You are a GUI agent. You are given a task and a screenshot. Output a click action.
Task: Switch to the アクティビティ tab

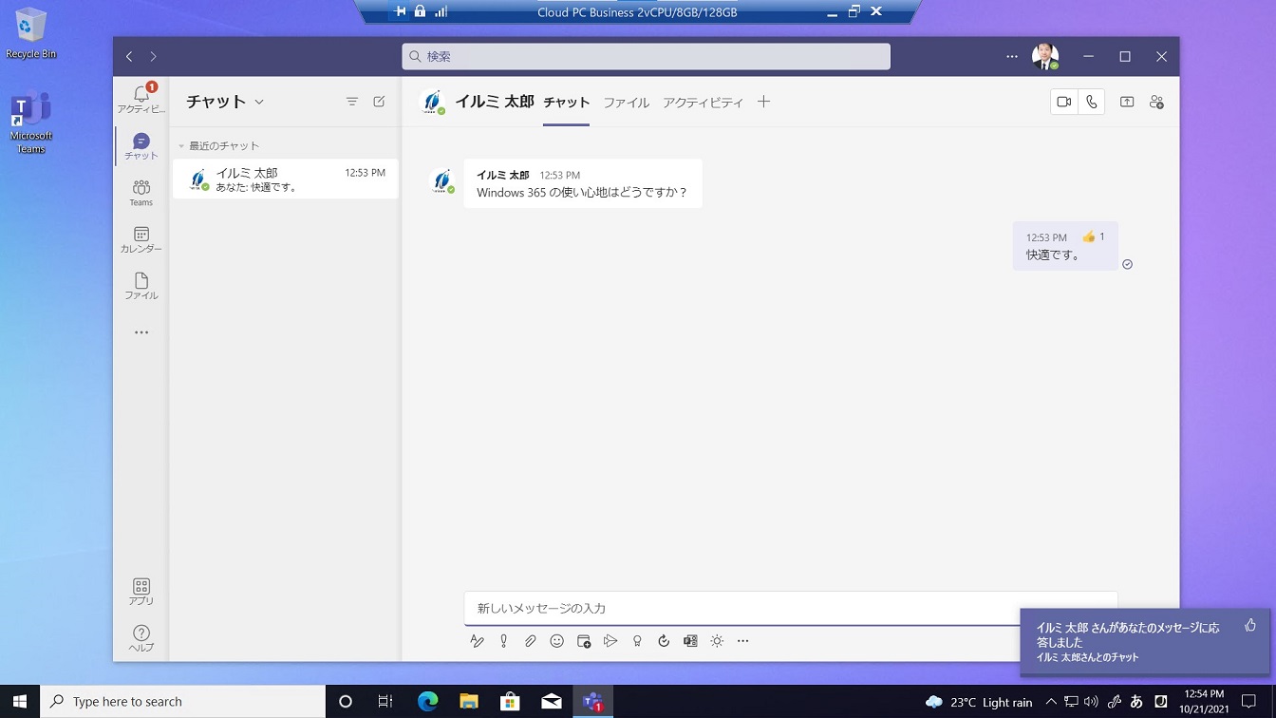point(703,103)
